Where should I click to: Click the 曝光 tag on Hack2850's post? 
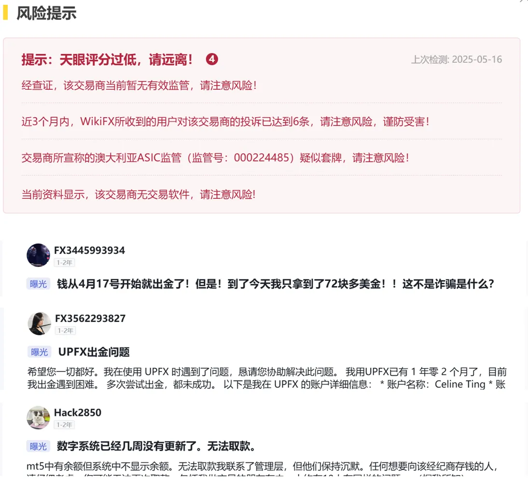[39, 446]
